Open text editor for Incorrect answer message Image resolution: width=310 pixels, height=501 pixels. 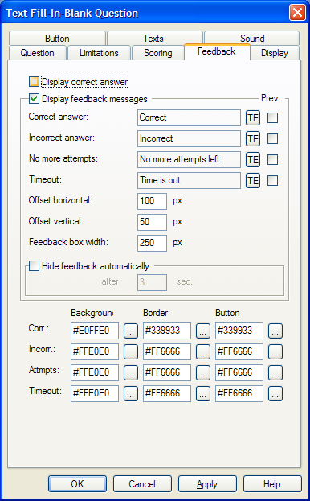(x=253, y=138)
